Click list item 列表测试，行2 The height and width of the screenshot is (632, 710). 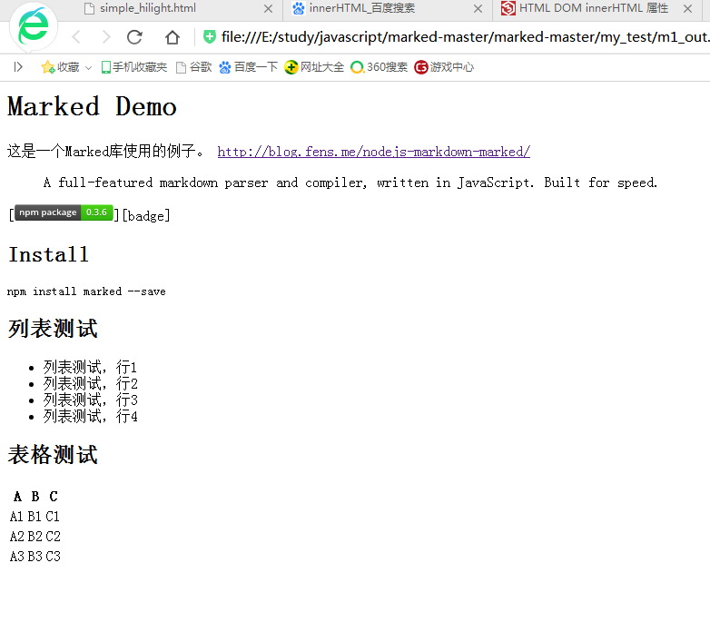point(90,383)
